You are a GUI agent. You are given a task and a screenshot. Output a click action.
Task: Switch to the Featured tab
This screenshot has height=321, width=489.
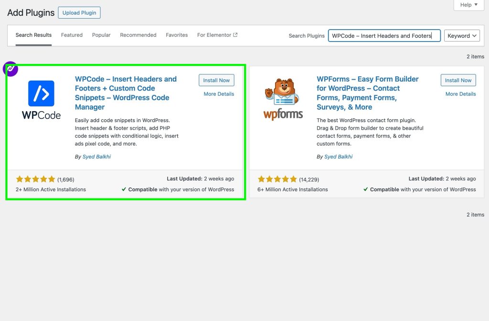coord(72,35)
